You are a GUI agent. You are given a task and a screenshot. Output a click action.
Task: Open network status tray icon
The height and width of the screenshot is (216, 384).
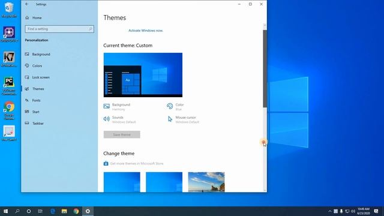(347, 211)
